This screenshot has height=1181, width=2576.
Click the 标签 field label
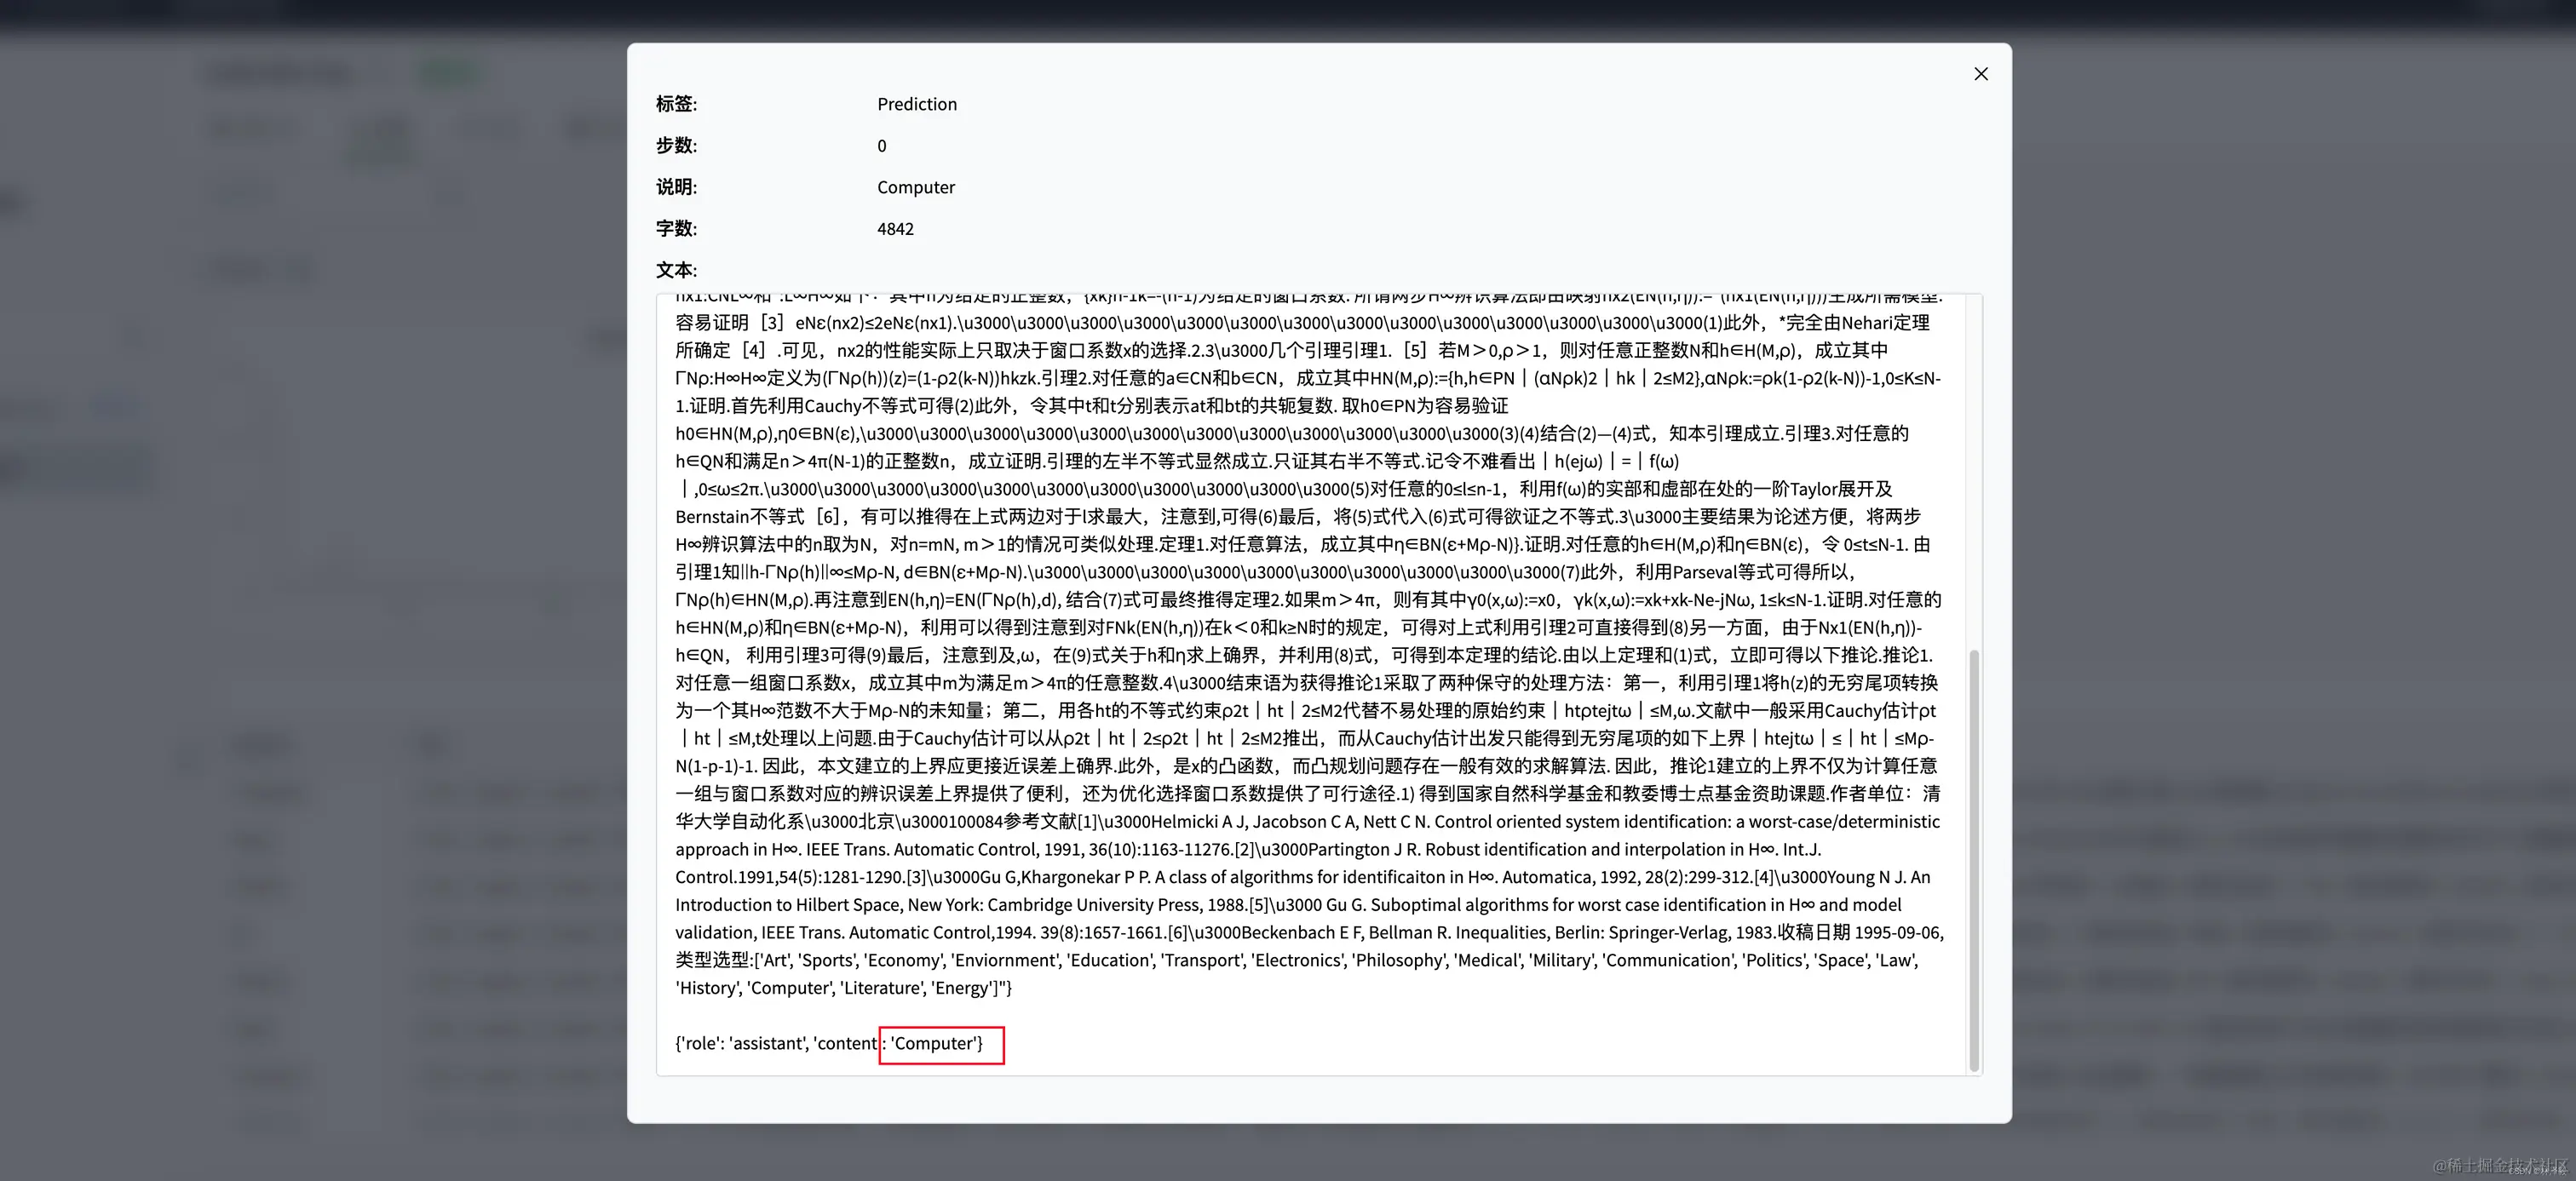pos(676,104)
